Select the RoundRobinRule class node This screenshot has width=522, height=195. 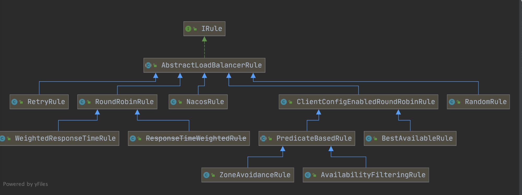[x=117, y=102]
